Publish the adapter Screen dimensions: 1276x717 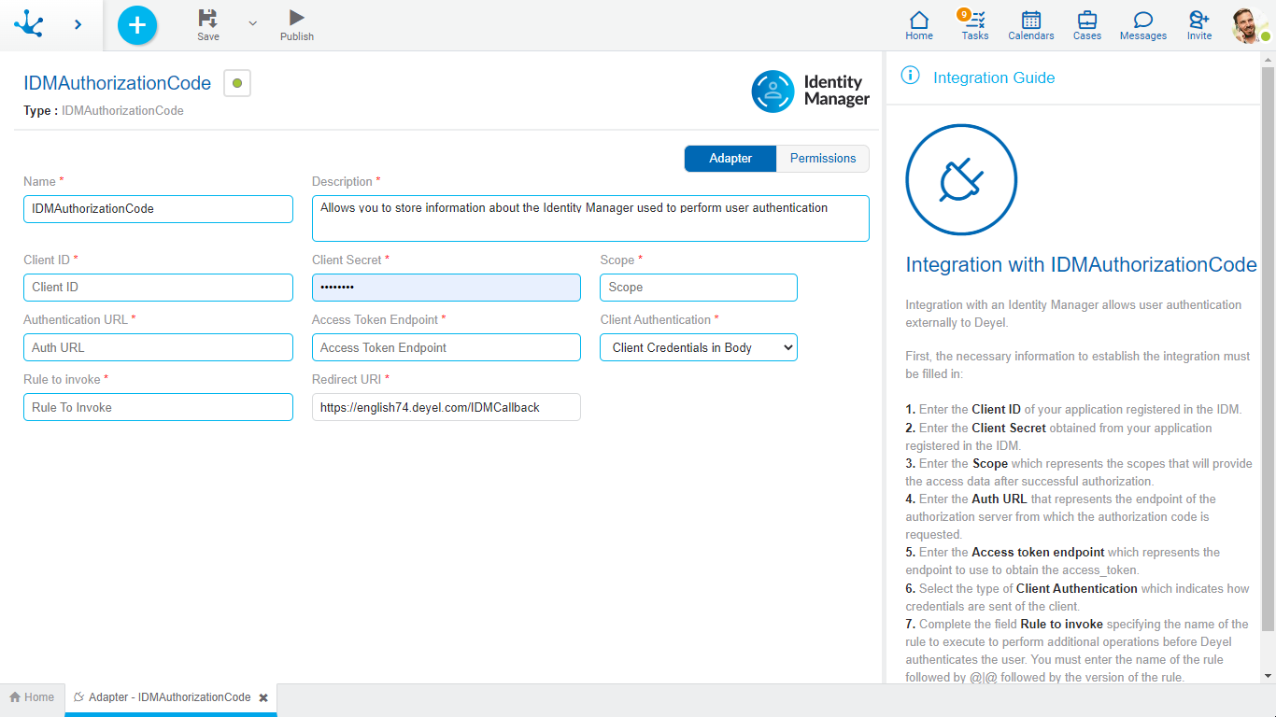pos(297,25)
